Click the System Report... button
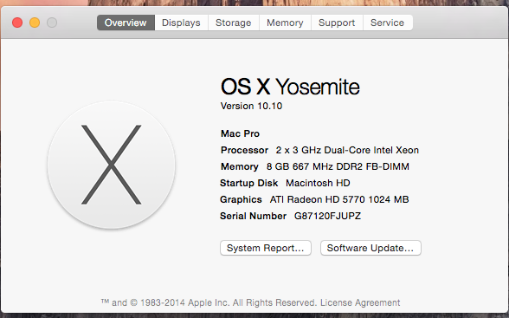 point(266,248)
